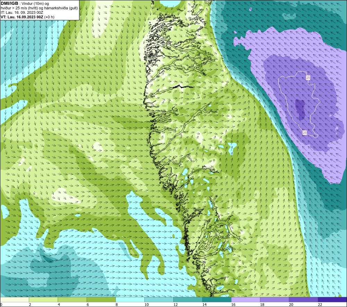The image size is (347, 307).
Task: Click the "4" scale label
Action: click(59, 305)
